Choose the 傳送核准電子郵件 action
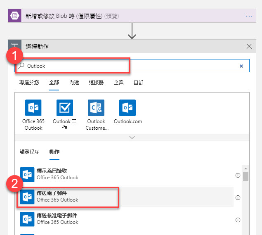 coord(127,219)
